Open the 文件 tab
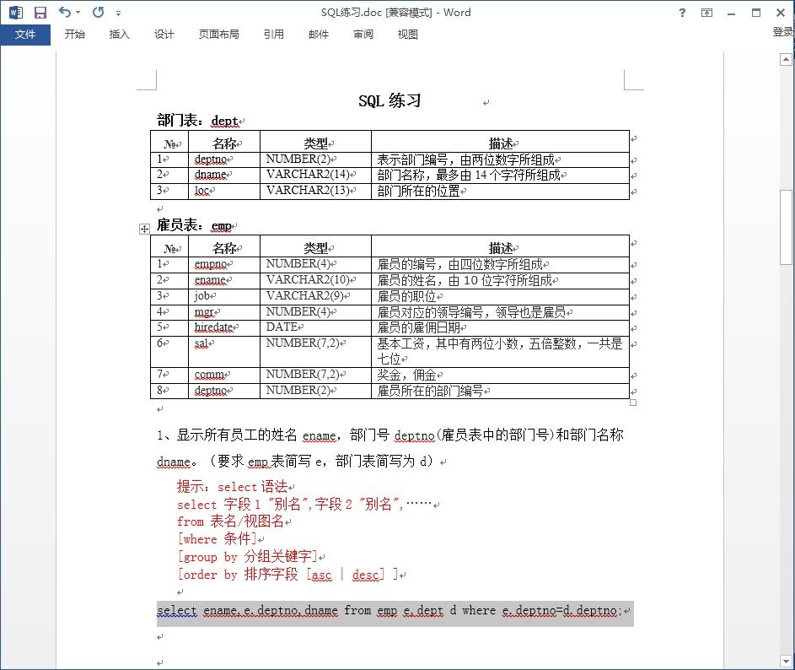Viewport: 795px width, 670px height. click(x=24, y=35)
